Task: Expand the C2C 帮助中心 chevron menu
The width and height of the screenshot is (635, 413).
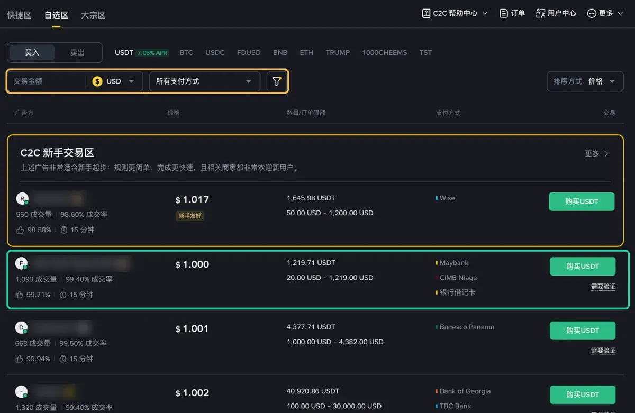Action: tap(485, 13)
